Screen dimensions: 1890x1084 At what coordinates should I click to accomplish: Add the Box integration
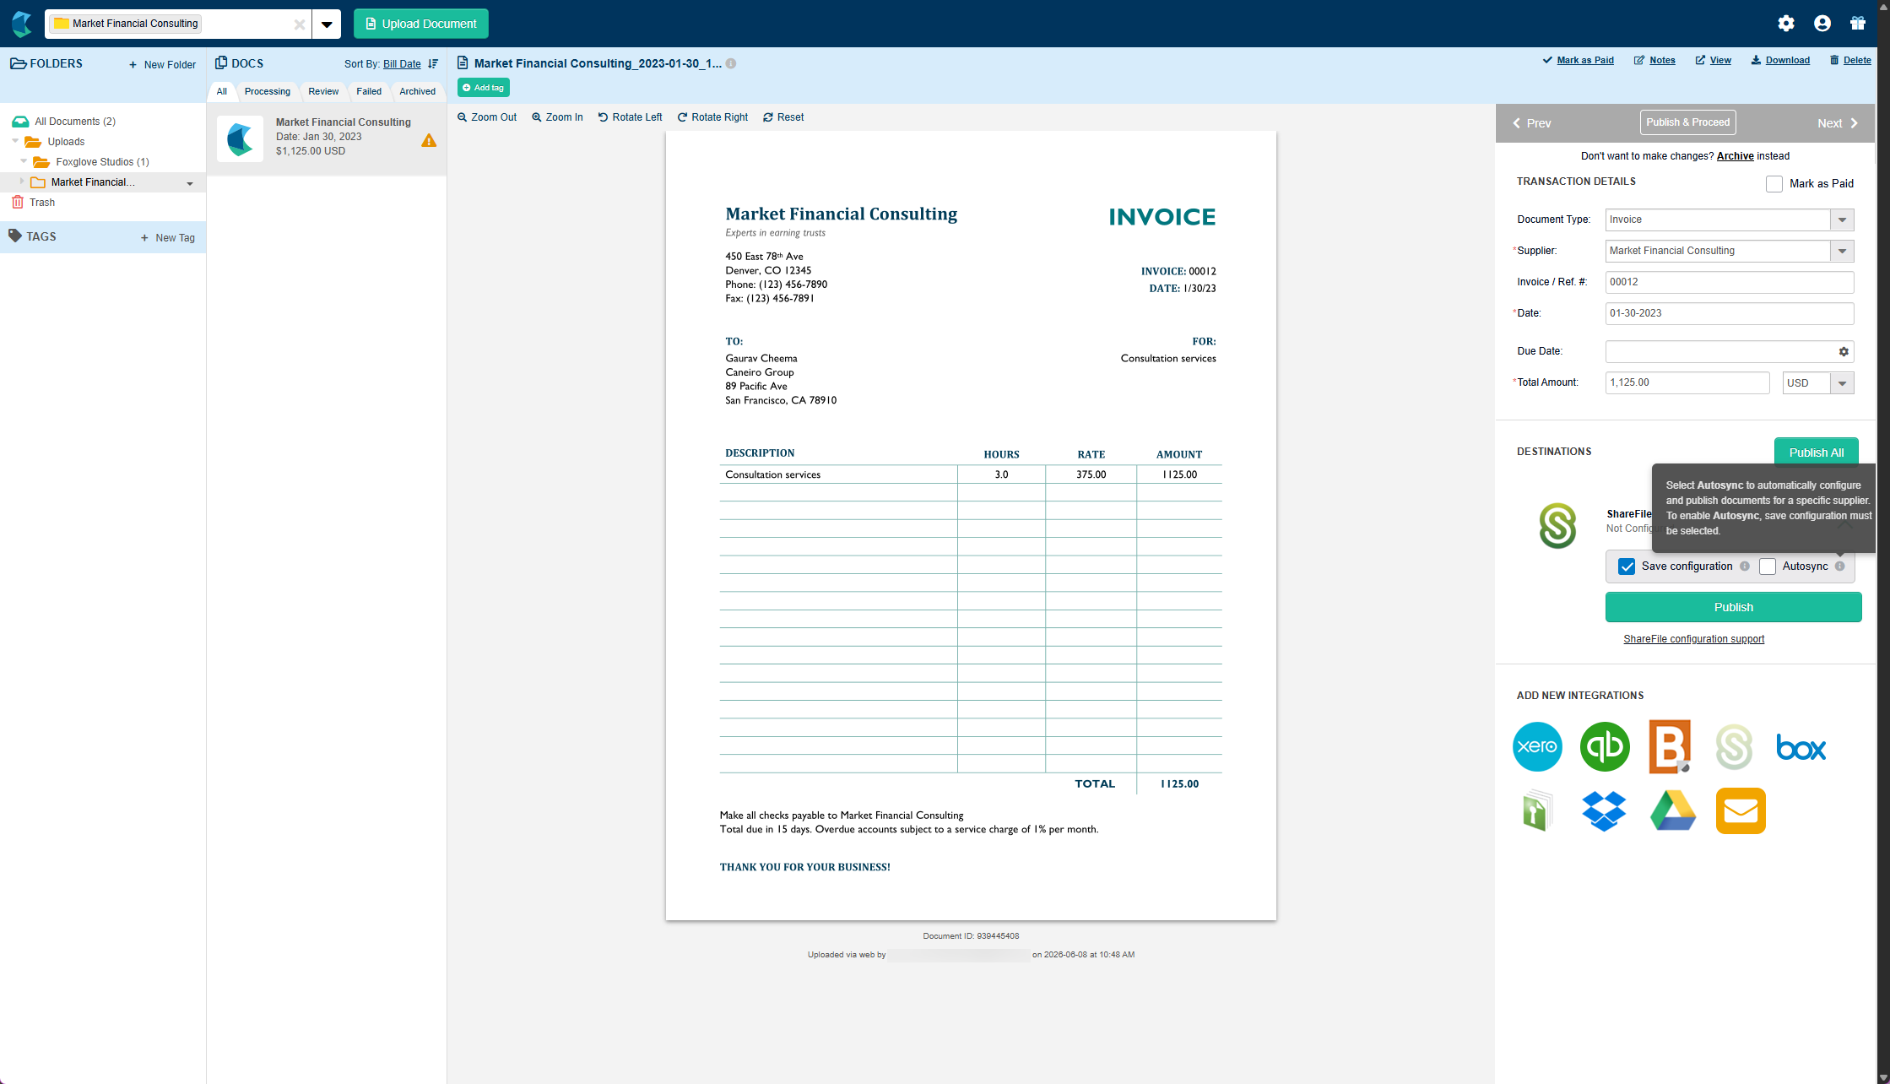[1801, 747]
